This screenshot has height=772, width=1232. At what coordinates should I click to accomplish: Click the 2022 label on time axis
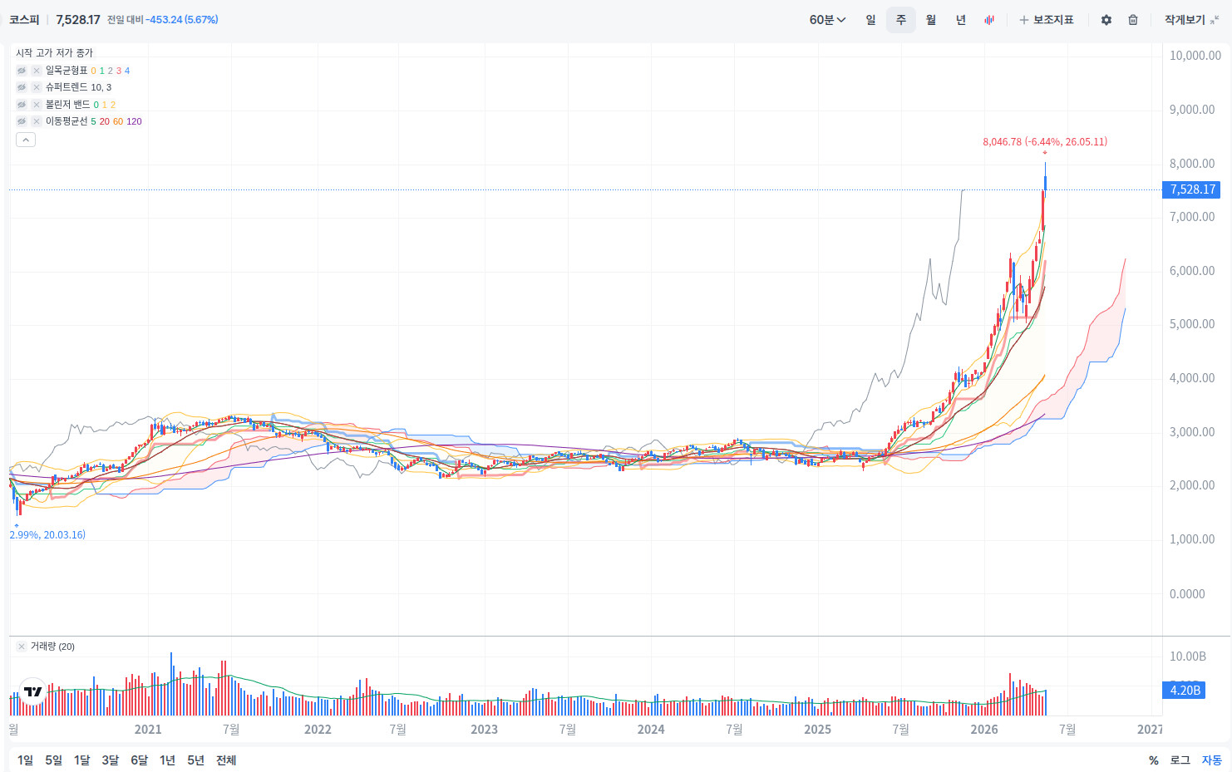[x=318, y=730]
